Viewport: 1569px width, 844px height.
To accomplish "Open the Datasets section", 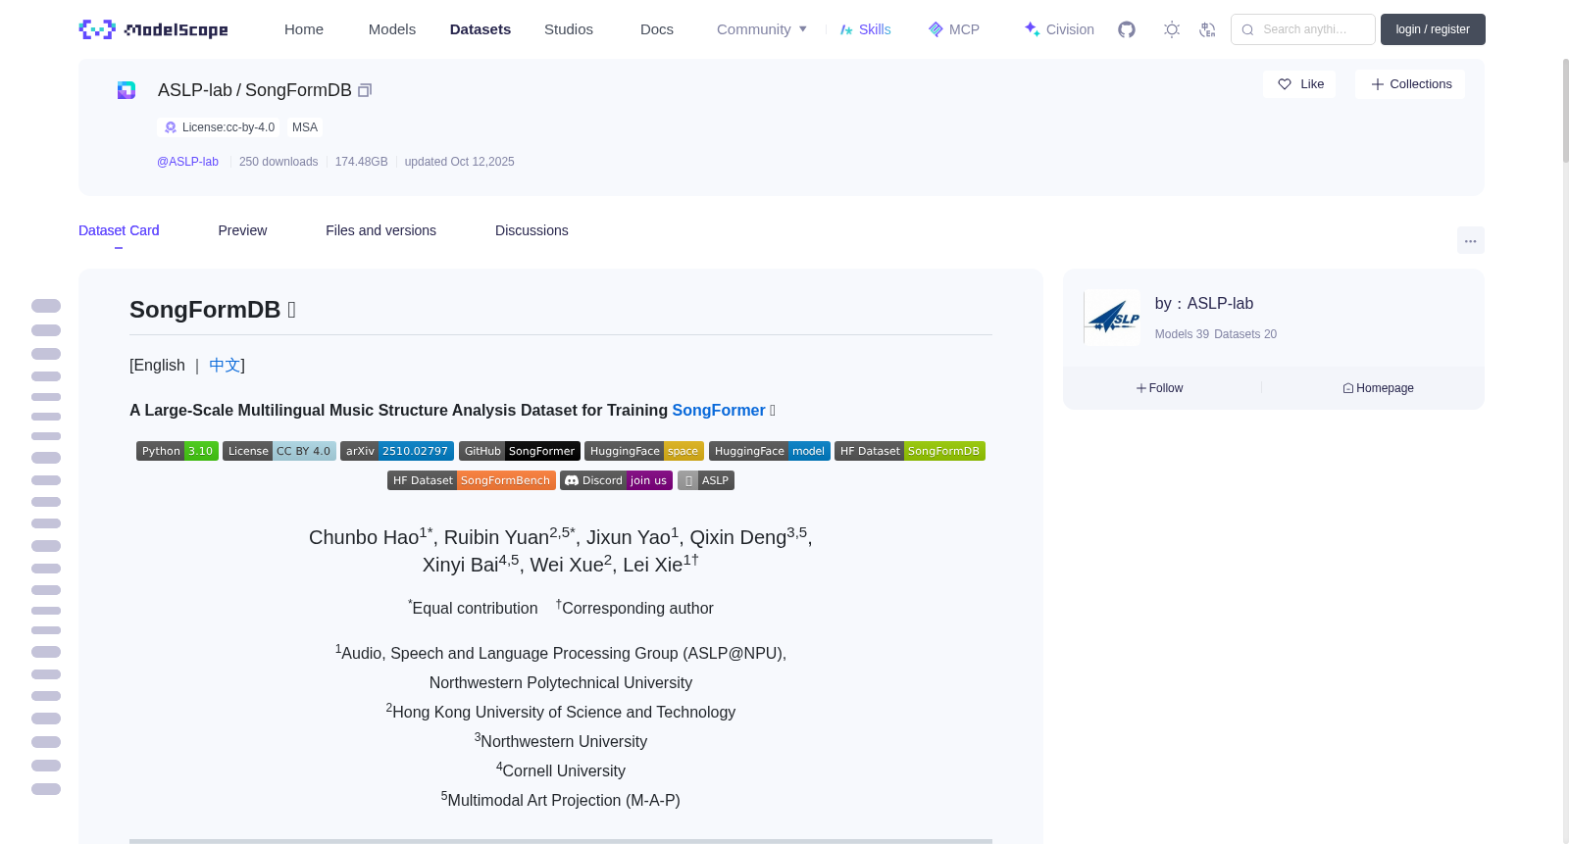I will click(x=481, y=29).
